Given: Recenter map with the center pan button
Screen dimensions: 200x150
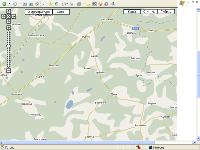Looking at the screenshot, I should point(8,16).
